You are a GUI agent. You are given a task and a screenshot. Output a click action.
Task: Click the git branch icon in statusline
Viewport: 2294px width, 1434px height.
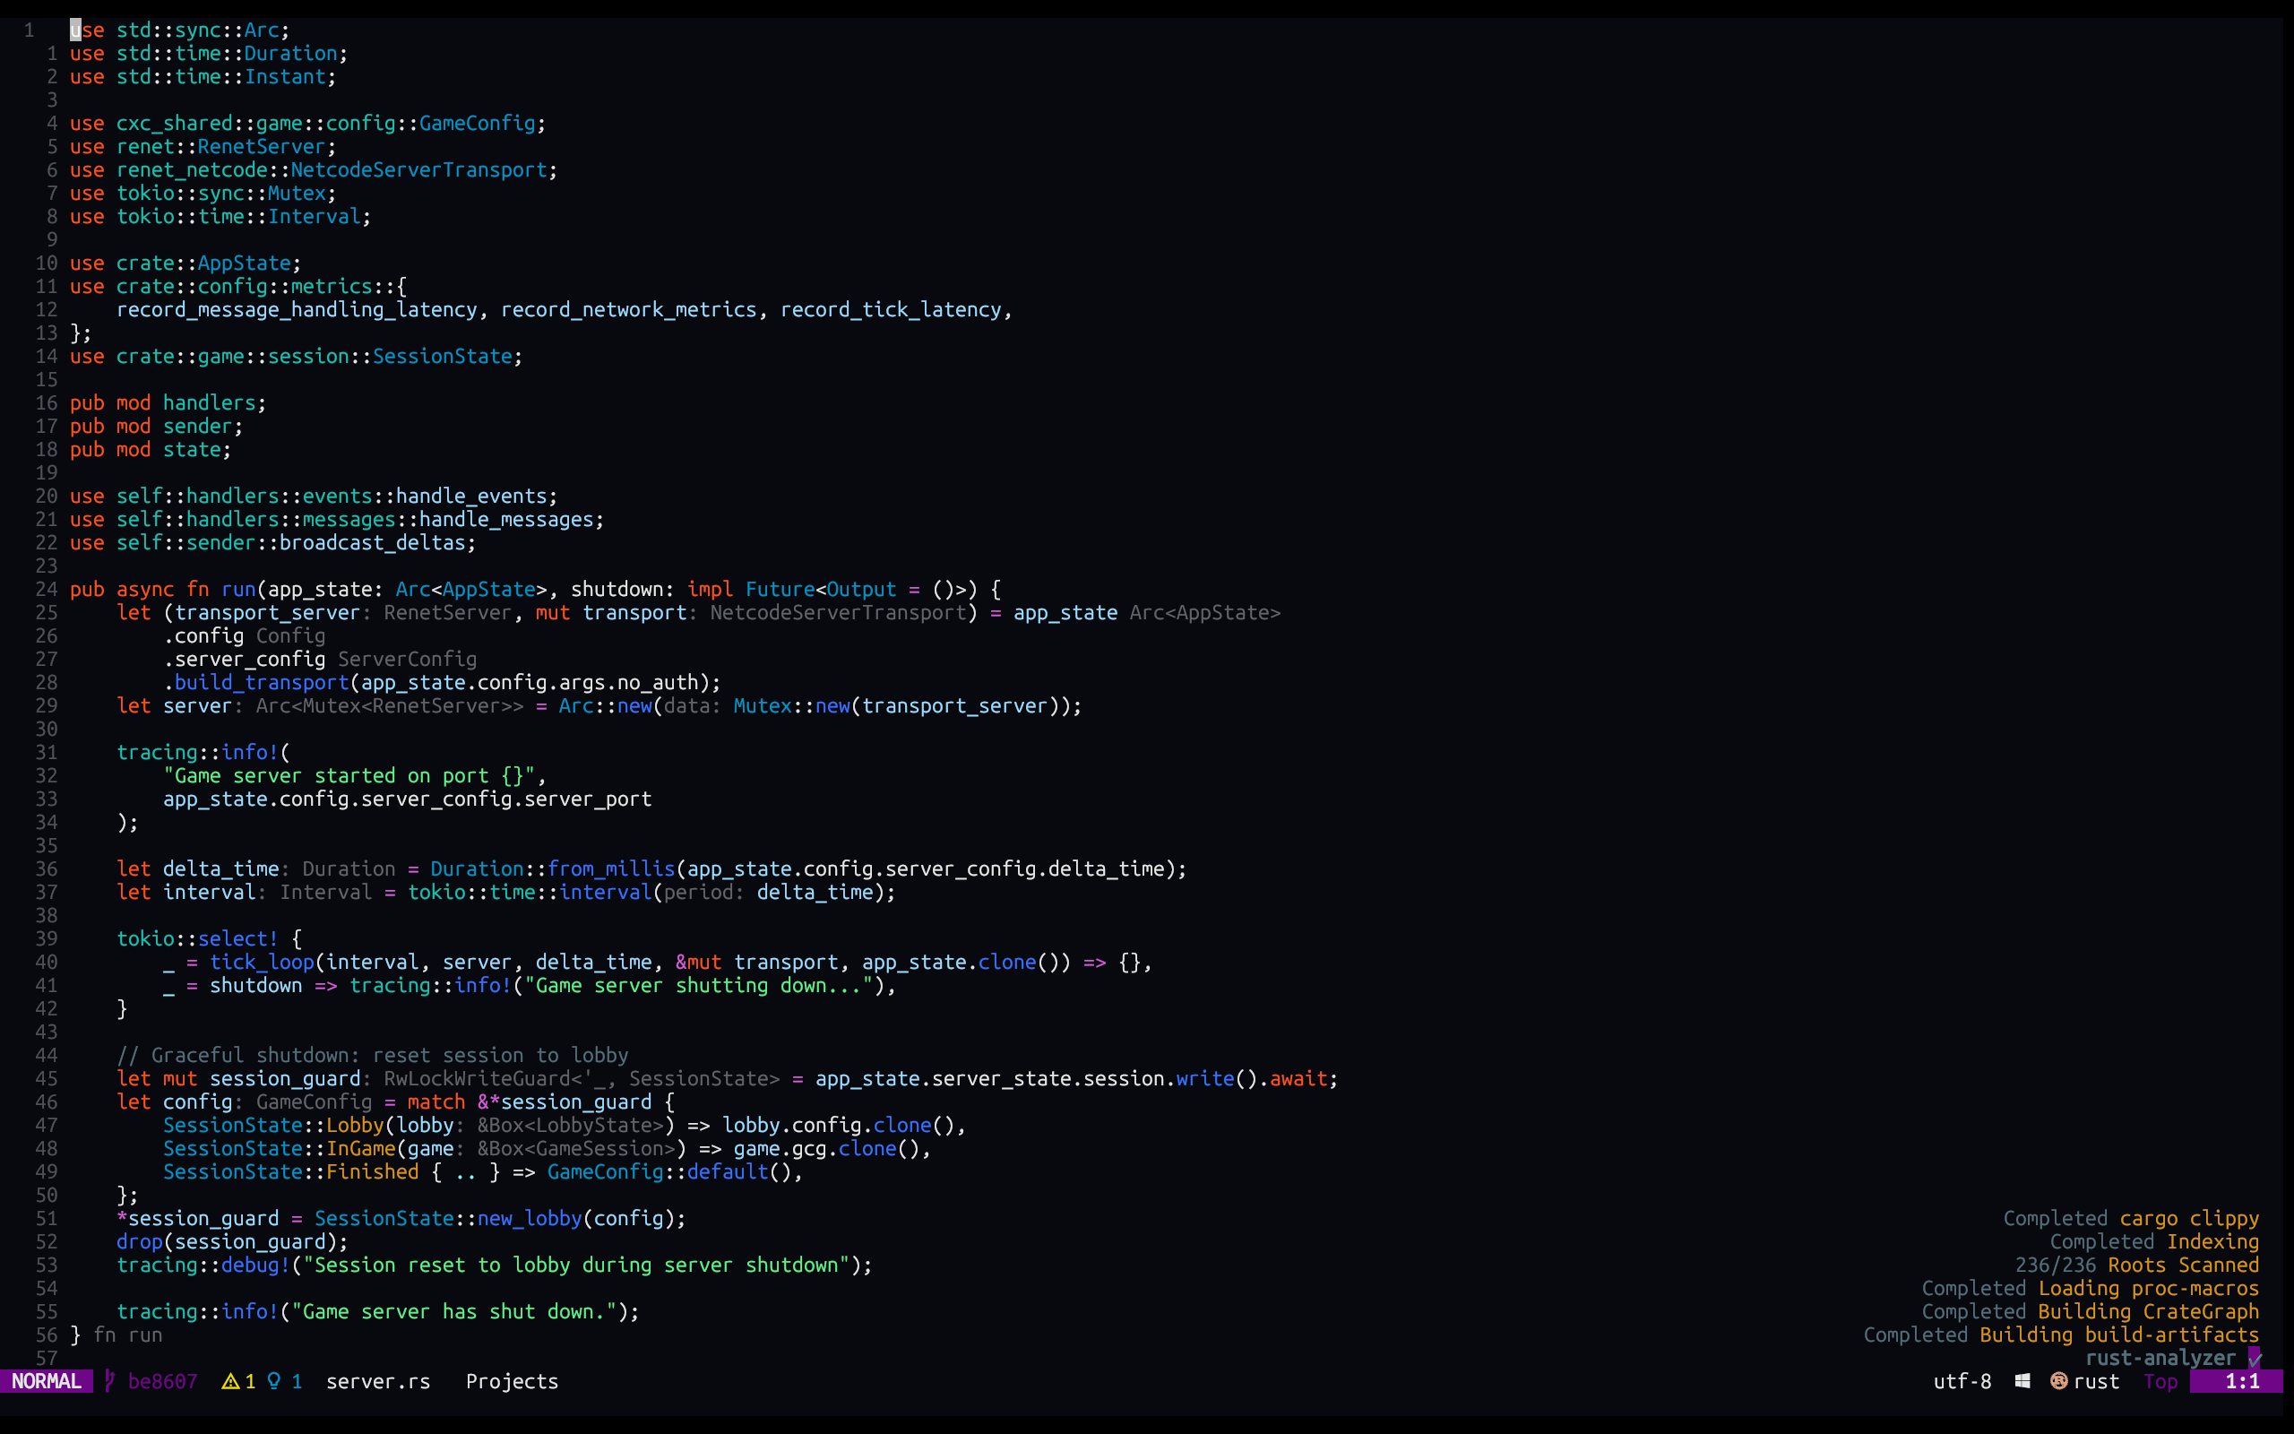[x=110, y=1381]
